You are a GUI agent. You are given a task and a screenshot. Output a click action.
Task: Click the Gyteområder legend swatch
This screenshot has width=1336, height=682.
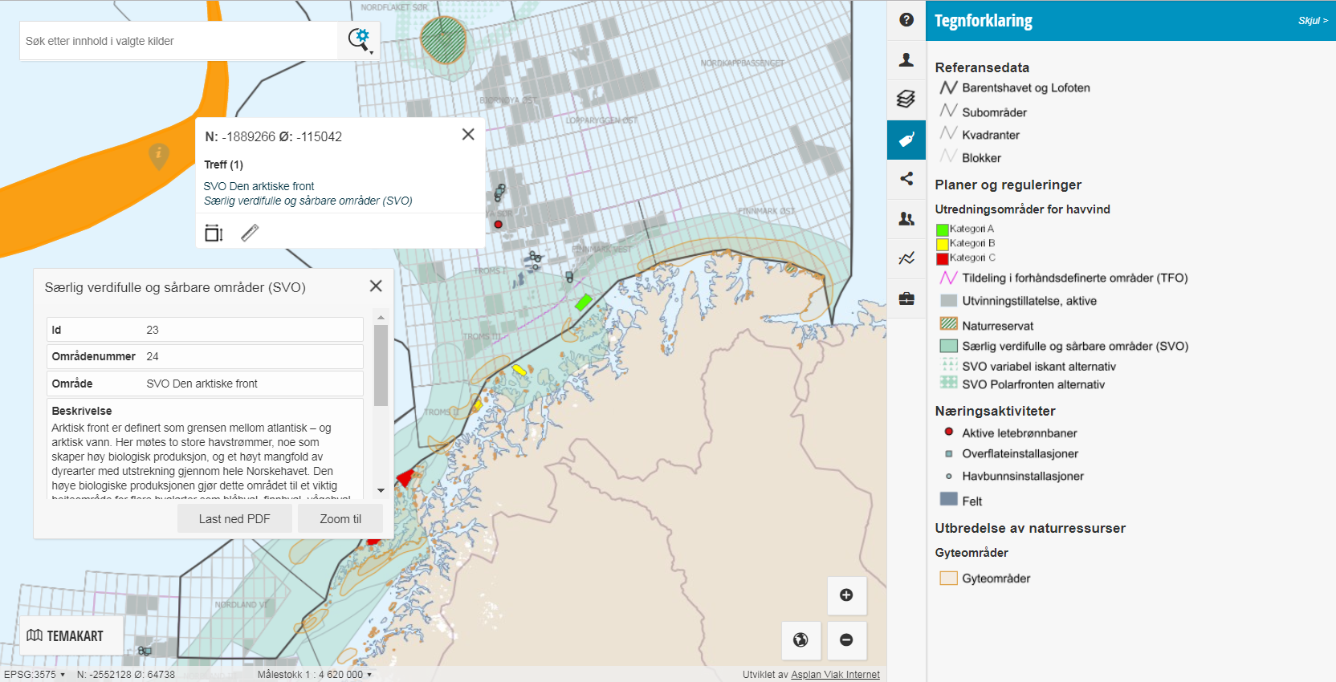pyautogui.click(x=949, y=578)
